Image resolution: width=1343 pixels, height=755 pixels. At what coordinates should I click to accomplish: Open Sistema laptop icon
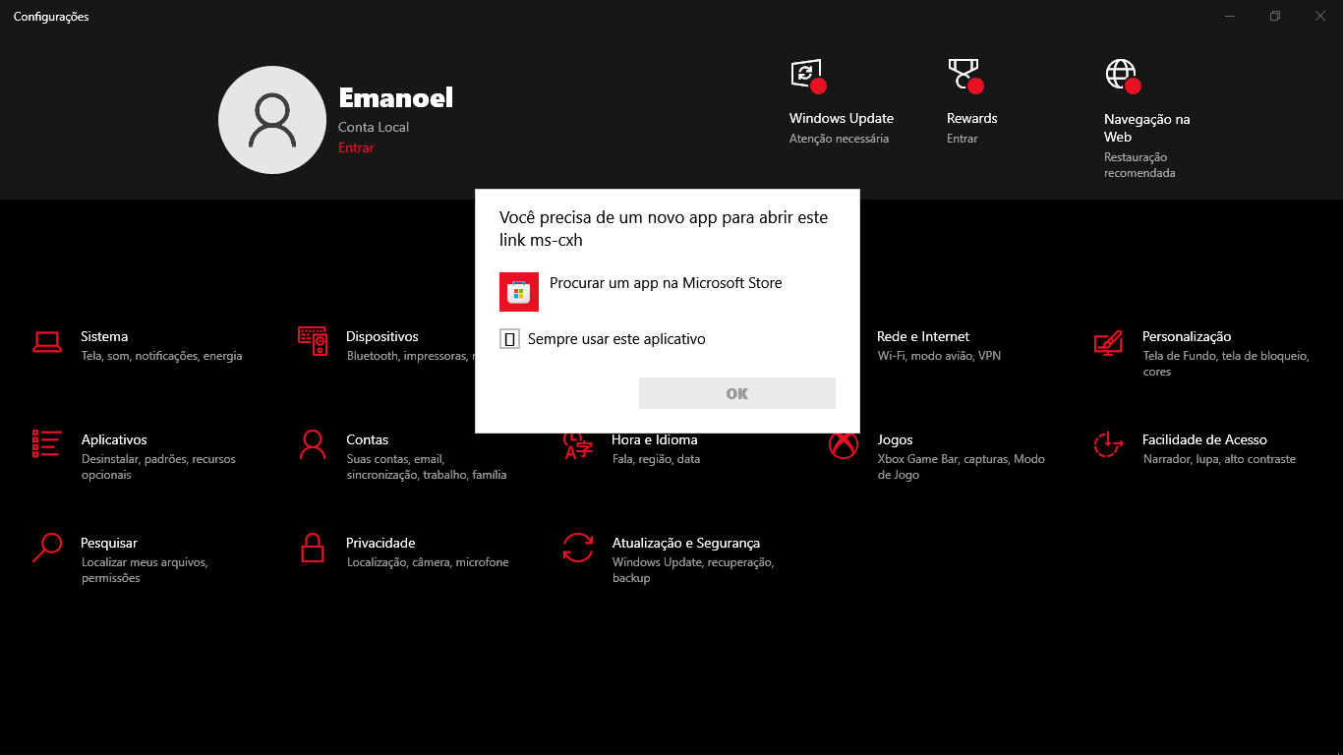coord(47,341)
